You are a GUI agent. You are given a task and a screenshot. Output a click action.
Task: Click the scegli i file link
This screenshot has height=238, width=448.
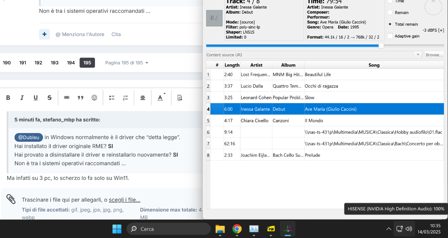click(x=125, y=200)
